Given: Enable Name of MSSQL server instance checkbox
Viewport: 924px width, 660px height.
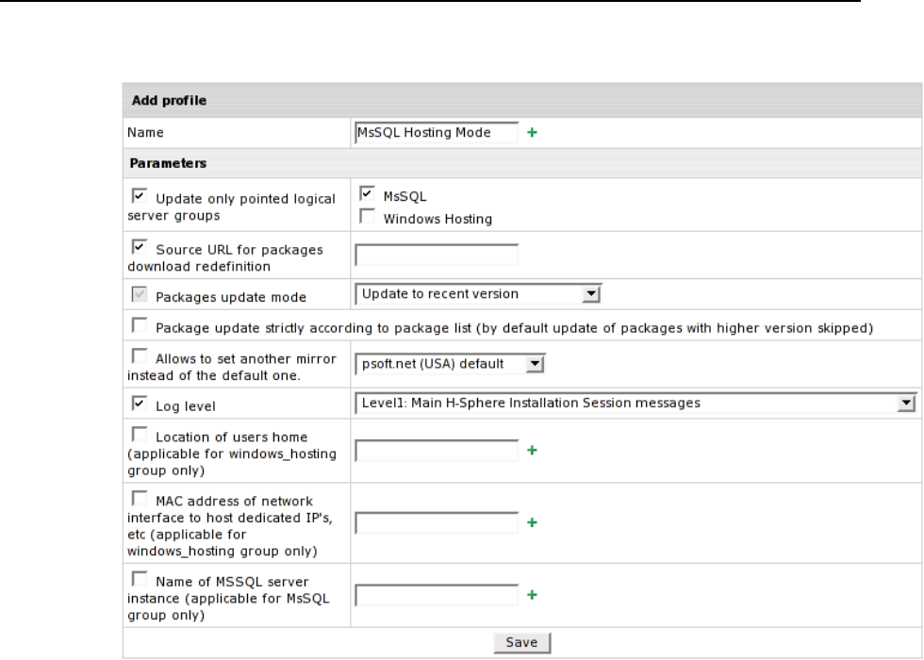Looking at the screenshot, I should (x=140, y=576).
